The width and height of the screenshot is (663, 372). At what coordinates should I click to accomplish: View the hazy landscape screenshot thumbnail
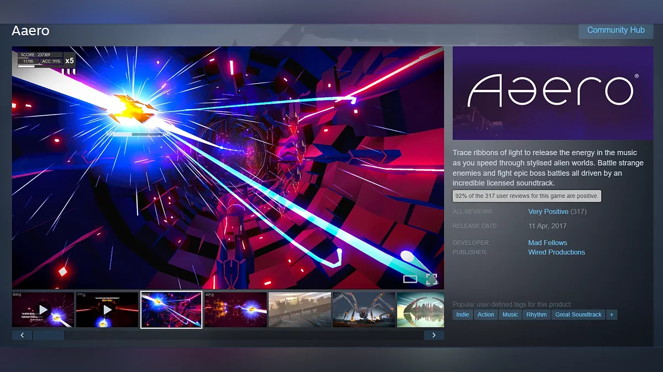[299, 310]
